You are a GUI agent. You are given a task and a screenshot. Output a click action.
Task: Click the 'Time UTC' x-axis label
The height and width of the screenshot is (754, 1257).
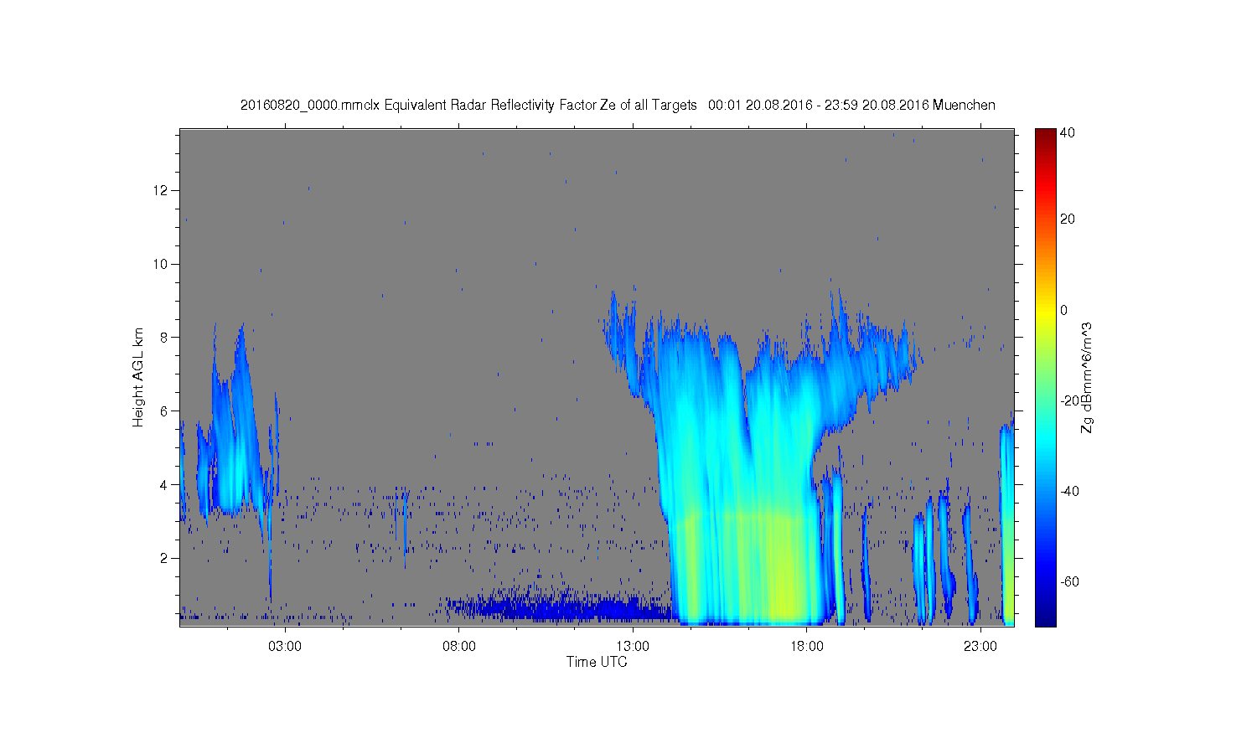click(x=597, y=662)
